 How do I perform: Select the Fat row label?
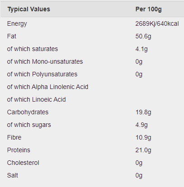[x=12, y=36]
